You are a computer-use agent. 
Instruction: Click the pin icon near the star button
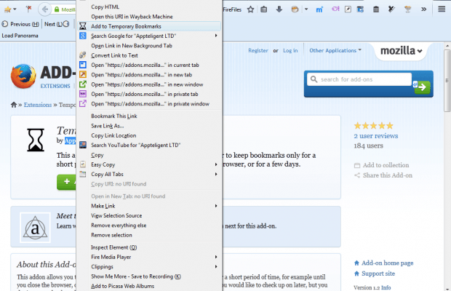point(28,9)
